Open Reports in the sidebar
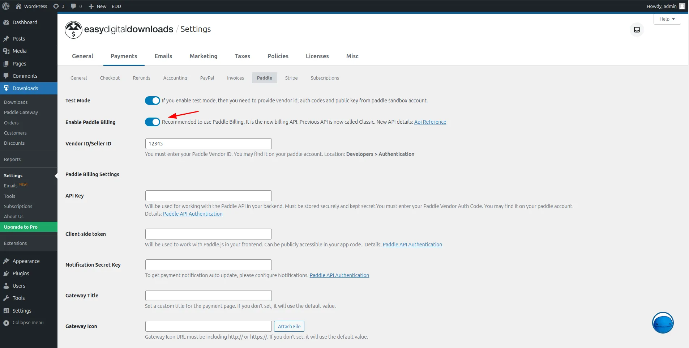Image resolution: width=689 pixels, height=348 pixels. [x=12, y=159]
